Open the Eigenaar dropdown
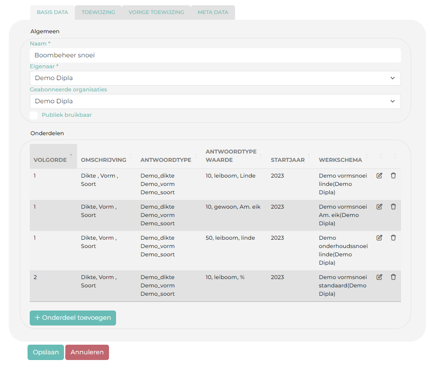The image size is (436, 367). pos(215,78)
